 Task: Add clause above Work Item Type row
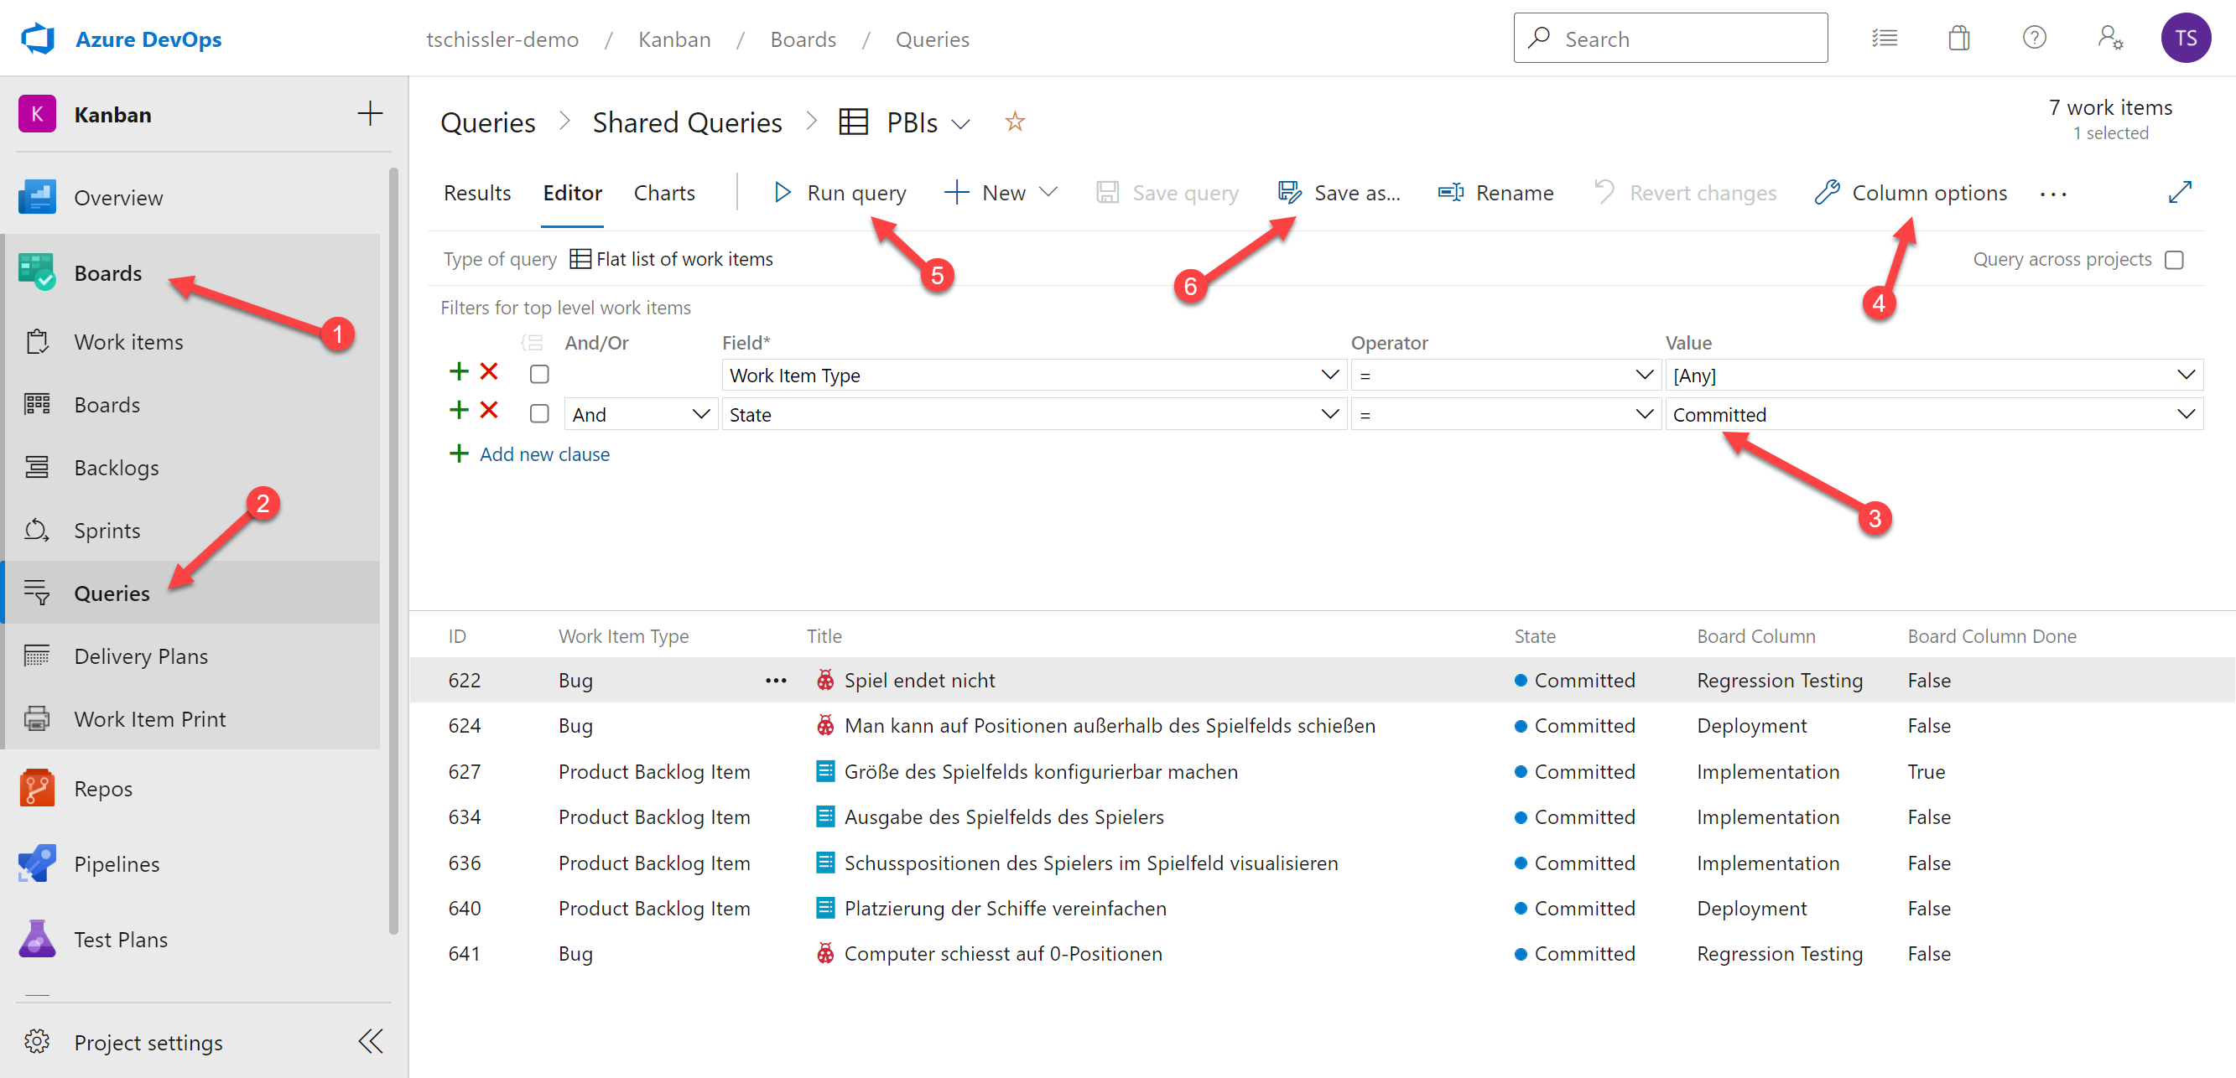pyautogui.click(x=458, y=372)
